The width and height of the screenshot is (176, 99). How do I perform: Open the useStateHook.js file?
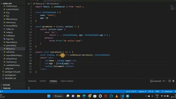click(x=13, y=65)
